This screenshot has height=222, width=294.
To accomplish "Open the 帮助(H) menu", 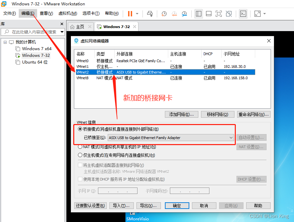I will click(x=112, y=13).
